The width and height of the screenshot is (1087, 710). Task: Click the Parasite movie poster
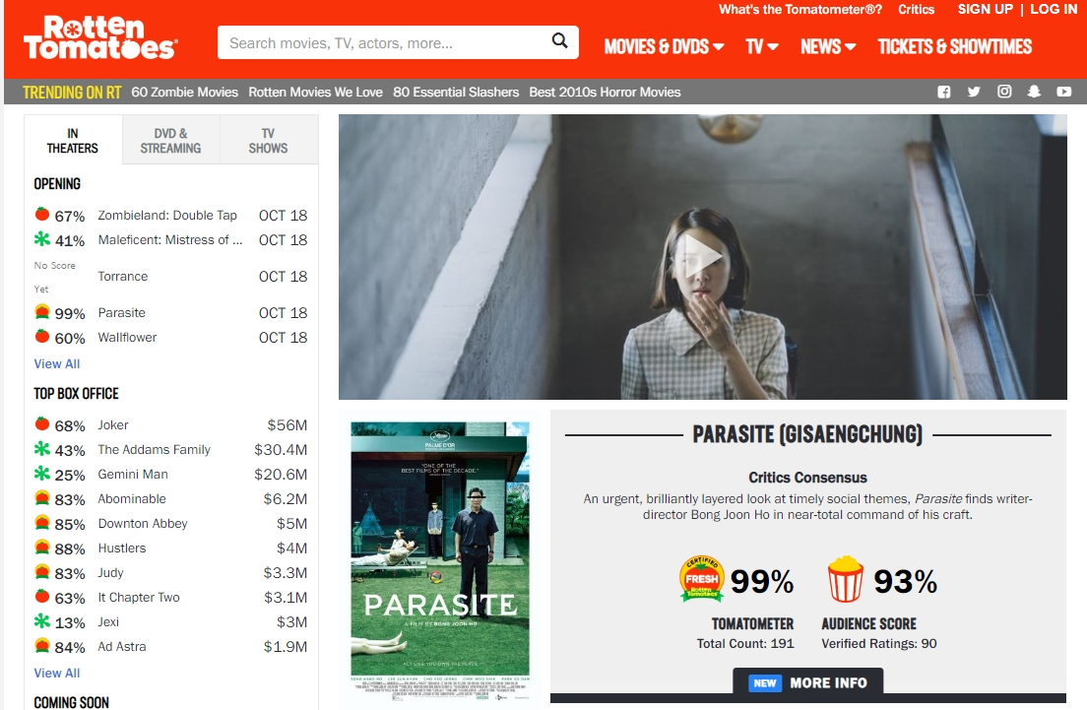click(440, 561)
